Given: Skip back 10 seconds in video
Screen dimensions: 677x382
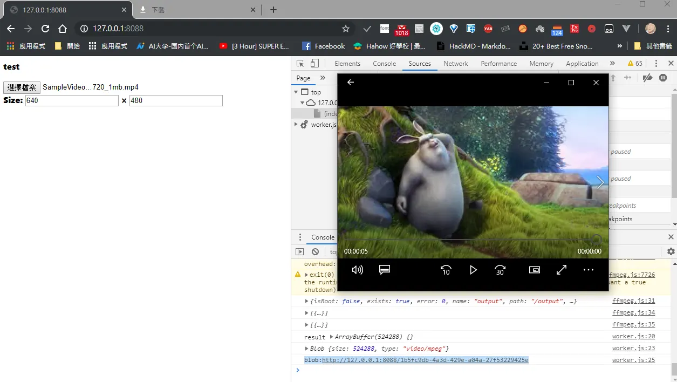Looking at the screenshot, I should 446,270.
